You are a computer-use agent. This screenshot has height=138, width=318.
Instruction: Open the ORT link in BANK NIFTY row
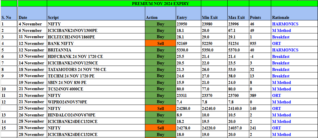[x=277, y=43]
